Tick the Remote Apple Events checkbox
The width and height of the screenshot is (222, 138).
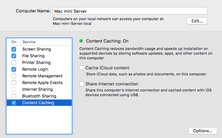[x=14, y=83]
